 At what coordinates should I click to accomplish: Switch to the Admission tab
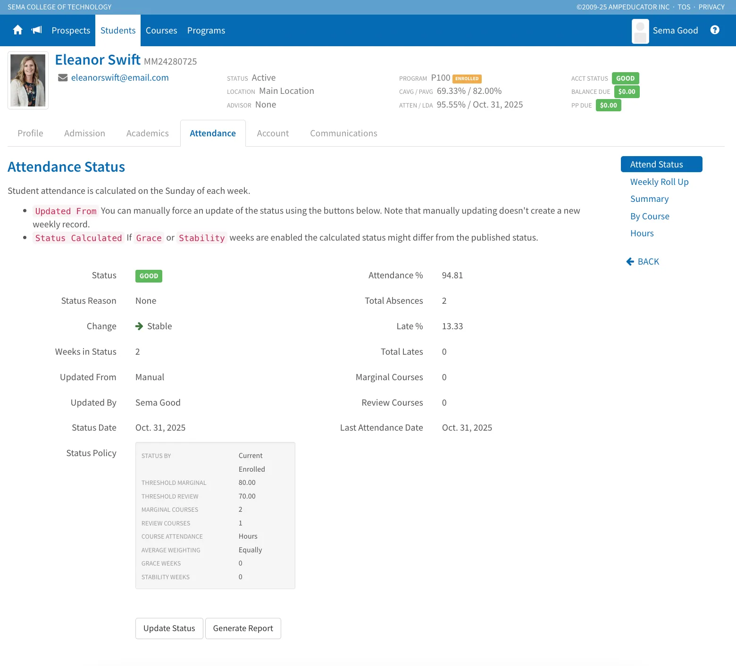click(x=84, y=133)
